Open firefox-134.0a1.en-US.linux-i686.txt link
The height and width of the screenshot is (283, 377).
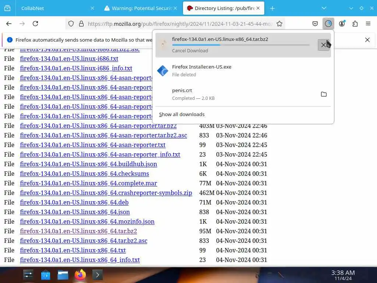pyautogui.click(x=69, y=59)
